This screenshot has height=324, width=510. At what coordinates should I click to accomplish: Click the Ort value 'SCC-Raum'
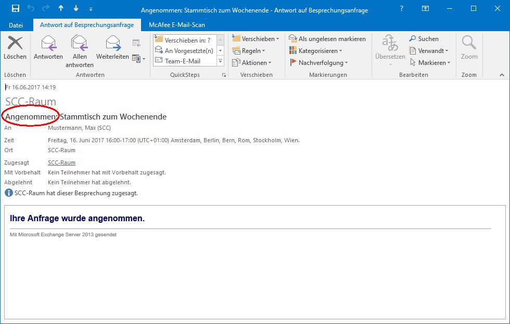pyautogui.click(x=61, y=150)
